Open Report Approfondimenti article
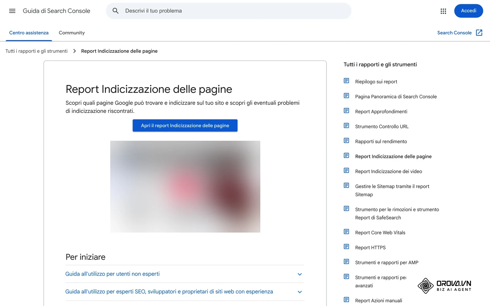Viewport: 490px width, 306px height. [381, 112]
